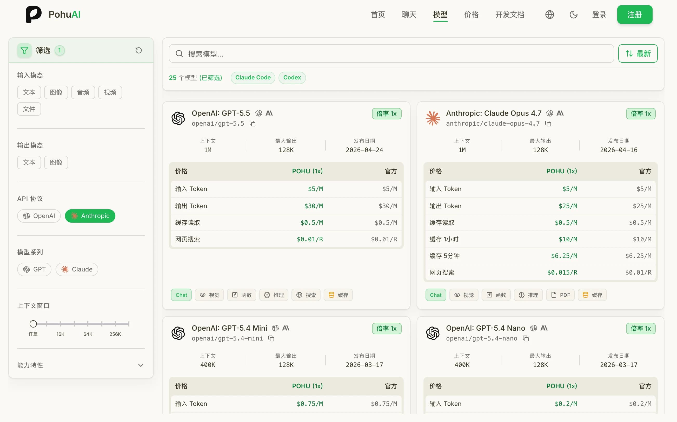Toggle the 视频 input modality filter
This screenshot has width=677, height=422.
click(110, 92)
